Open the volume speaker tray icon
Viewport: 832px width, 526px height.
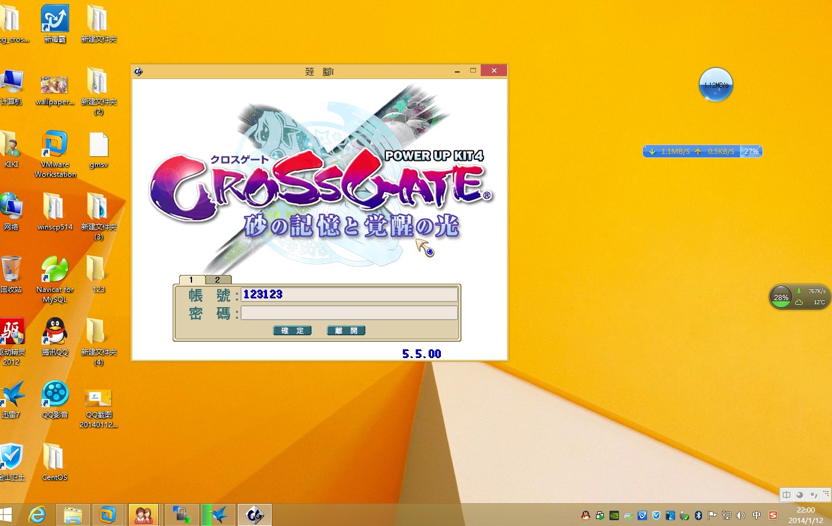pos(741,515)
